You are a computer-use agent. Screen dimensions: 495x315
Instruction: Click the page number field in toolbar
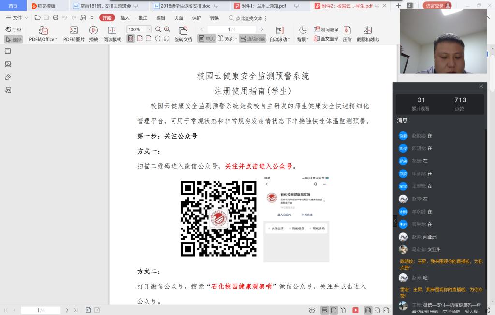pos(232,29)
